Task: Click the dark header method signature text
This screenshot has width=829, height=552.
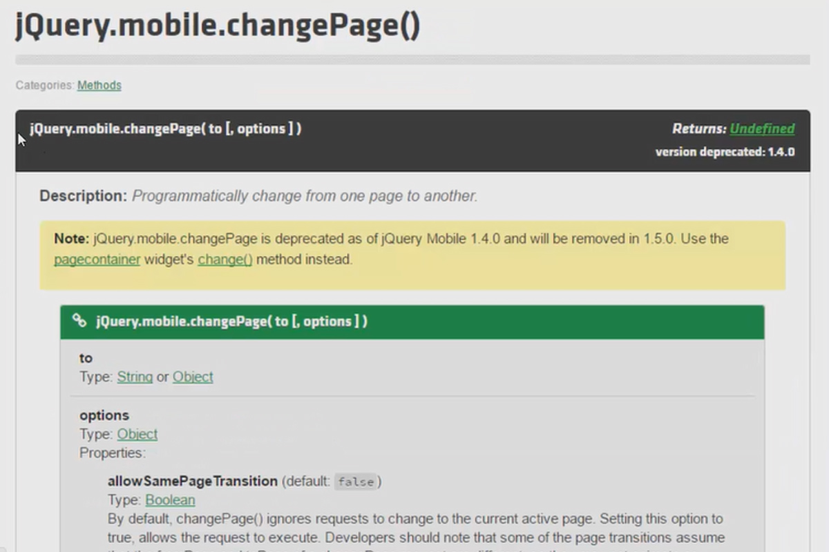Action: [x=166, y=128]
